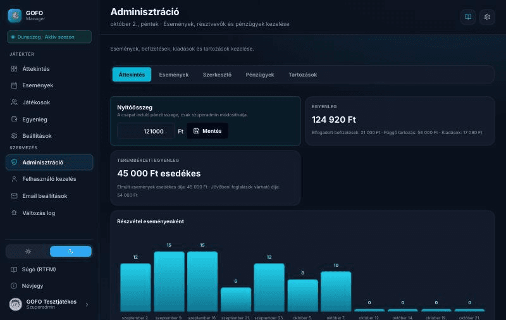Image resolution: width=506 pixels, height=320 pixels.
Task: Open the book icon in the header
Action: [x=468, y=17]
